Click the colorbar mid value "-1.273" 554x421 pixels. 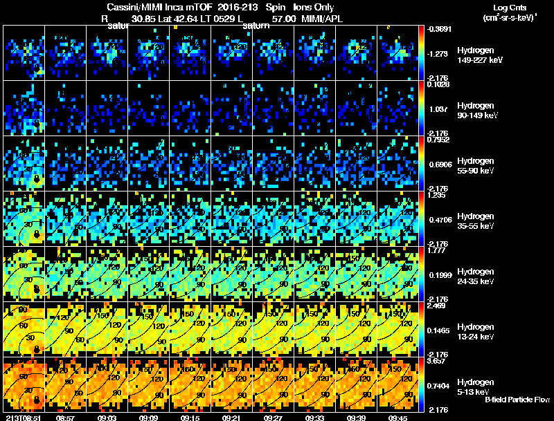coord(438,54)
